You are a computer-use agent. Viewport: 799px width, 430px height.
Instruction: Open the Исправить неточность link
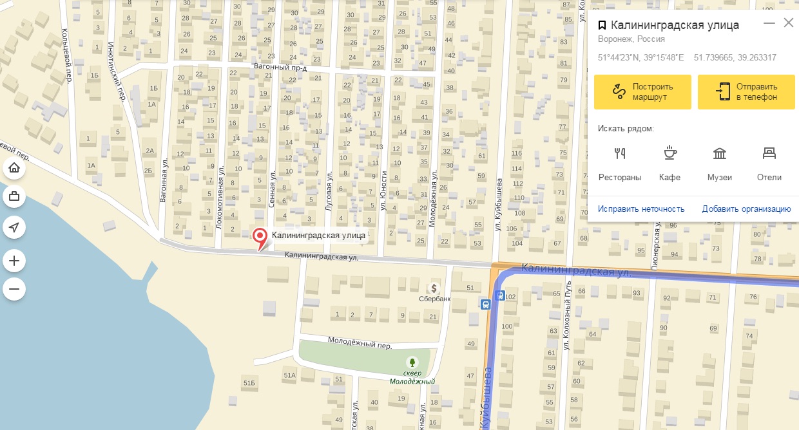pos(641,209)
